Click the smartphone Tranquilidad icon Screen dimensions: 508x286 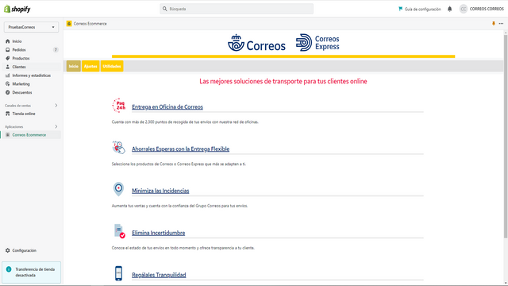[118, 273]
